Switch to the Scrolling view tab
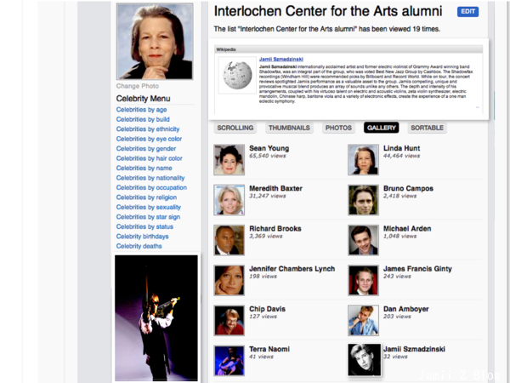 click(x=235, y=128)
